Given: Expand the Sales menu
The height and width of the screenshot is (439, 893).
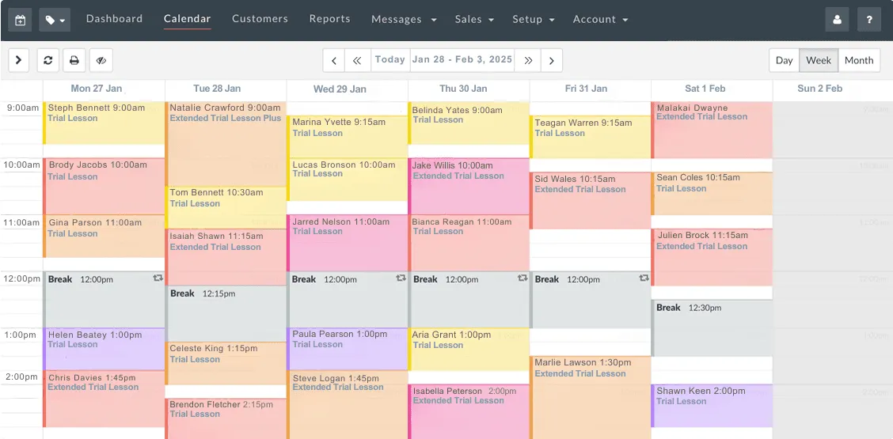Looking at the screenshot, I should (474, 19).
